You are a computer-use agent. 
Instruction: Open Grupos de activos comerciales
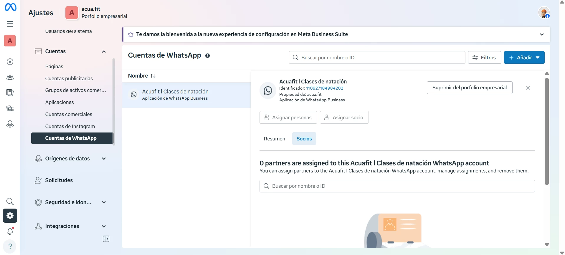point(75,90)
